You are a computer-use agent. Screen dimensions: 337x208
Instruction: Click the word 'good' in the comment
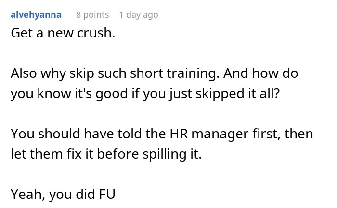pyautogui.click(x=112, y=94)
